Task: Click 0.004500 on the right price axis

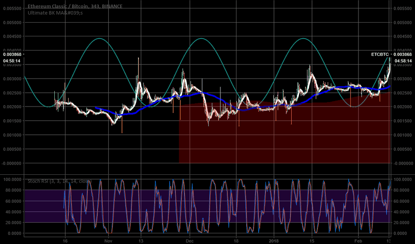Action: pyautogui.click(x=403, y=36)
